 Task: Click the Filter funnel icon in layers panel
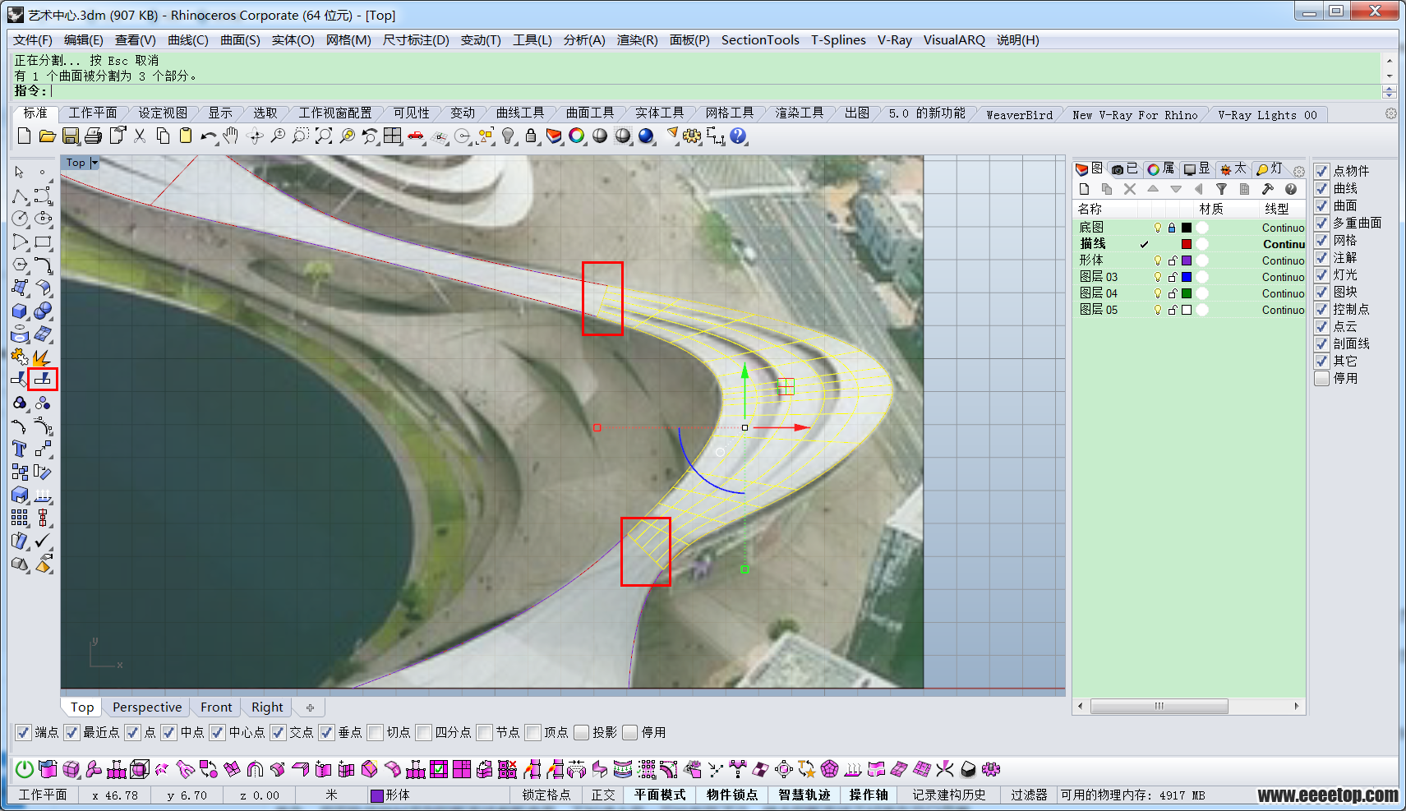[x=1222, y=189]
